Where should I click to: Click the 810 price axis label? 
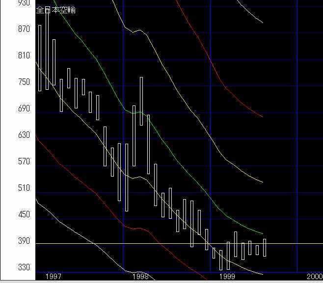pyautogui.click(x=23, y=56)
